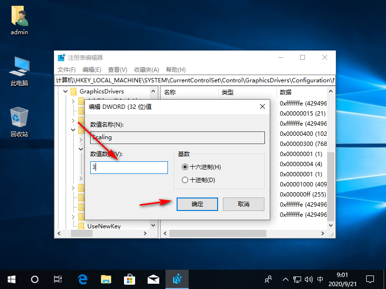Select the 十六进制 hexadecimal radio button
The width and height of the screenshot is (386, 289).
pos(185,167)
